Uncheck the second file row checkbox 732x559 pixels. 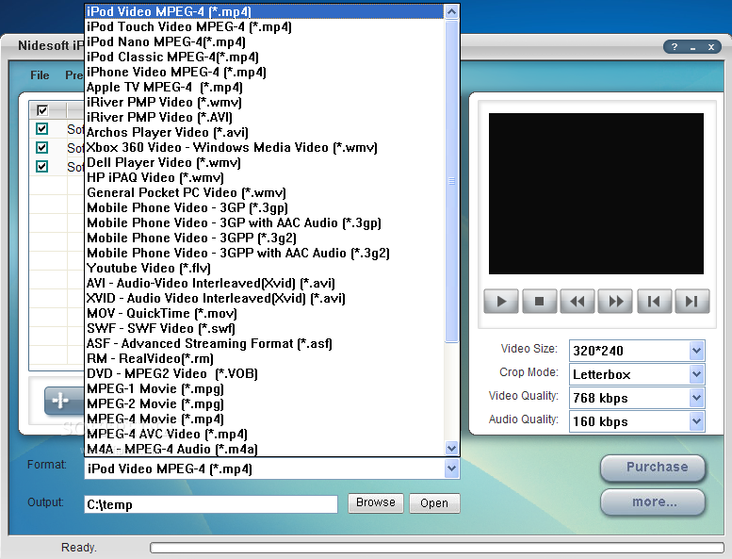[42, 148]
